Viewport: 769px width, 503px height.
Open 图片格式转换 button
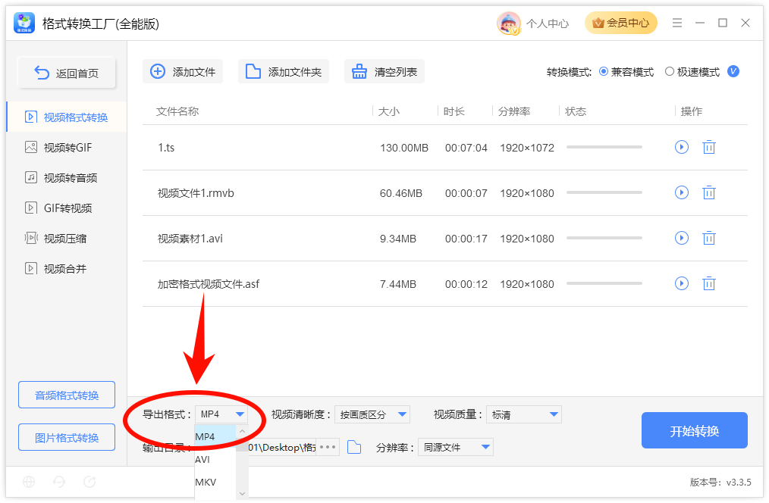(x=67, y=437)
